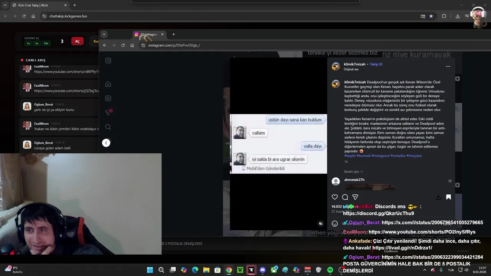Go back in Instagram browser window
The image size is (491, 276).
click(104, 45)
